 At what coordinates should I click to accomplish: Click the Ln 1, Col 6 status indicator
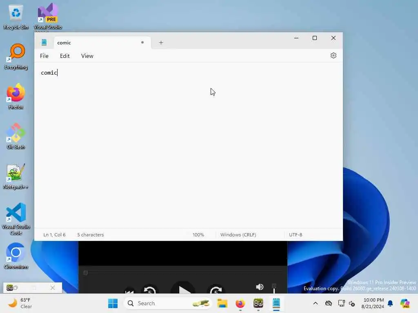click(54, 235)
